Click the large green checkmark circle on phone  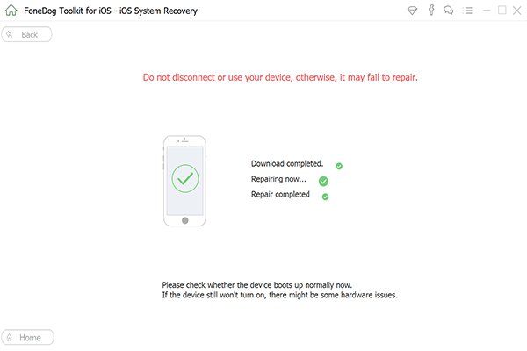(x=184, y=178)
